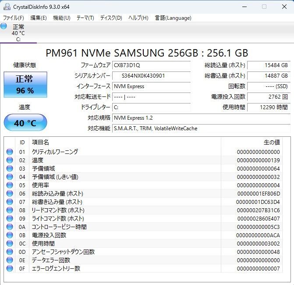Click raw value 0000000003002

tap(259, 243)
